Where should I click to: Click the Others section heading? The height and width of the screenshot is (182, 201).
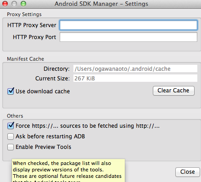tap(15, 116)
